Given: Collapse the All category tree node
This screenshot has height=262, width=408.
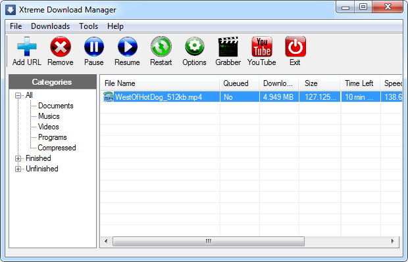Looking at the screenshot, I should (18, 96).
